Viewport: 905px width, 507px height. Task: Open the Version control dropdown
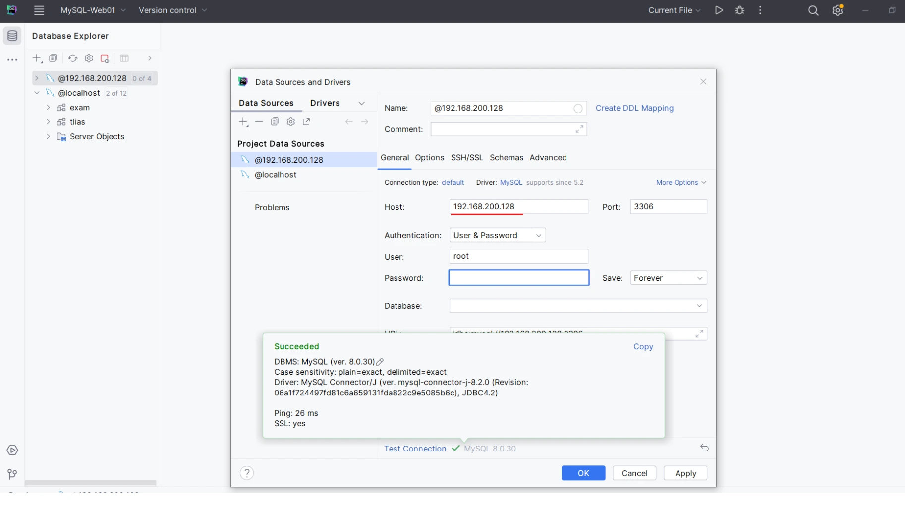coord(172,10)
